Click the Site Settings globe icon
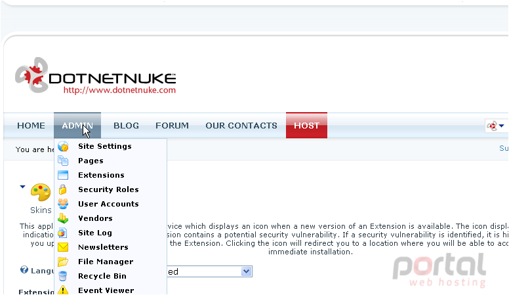Viewport: 509px width, 295px height. tap(63, 146)
